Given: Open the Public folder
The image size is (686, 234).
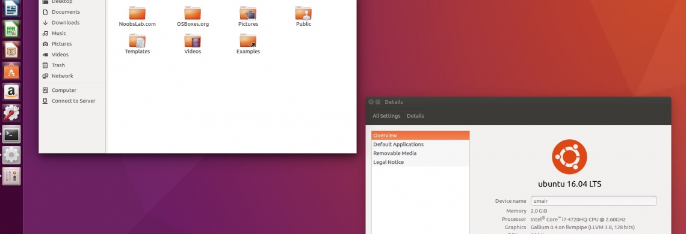Looking at the screenshot, I should [x=304, y=17].
